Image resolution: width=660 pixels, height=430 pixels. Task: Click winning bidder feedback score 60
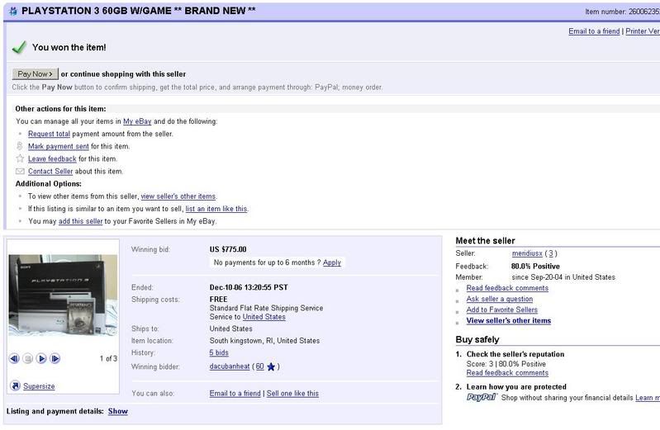tap(259, 366)
